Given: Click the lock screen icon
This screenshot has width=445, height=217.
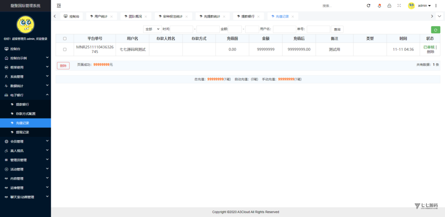Looking at the screenshot, I should [x=389, y=6].
